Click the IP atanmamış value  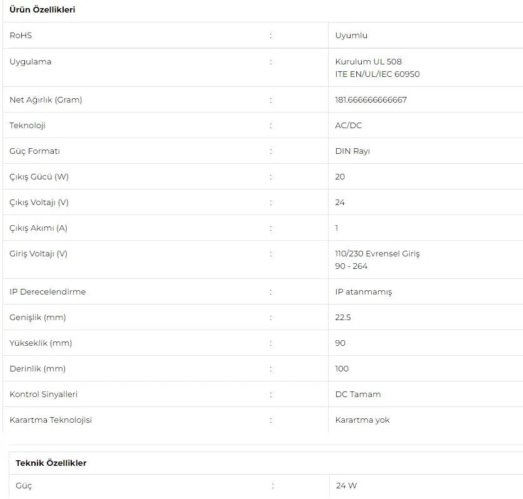(x=364, y=292)
